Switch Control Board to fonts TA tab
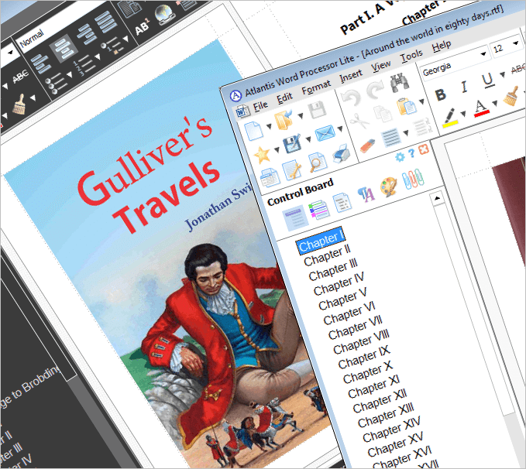 (x=366, y=194)
